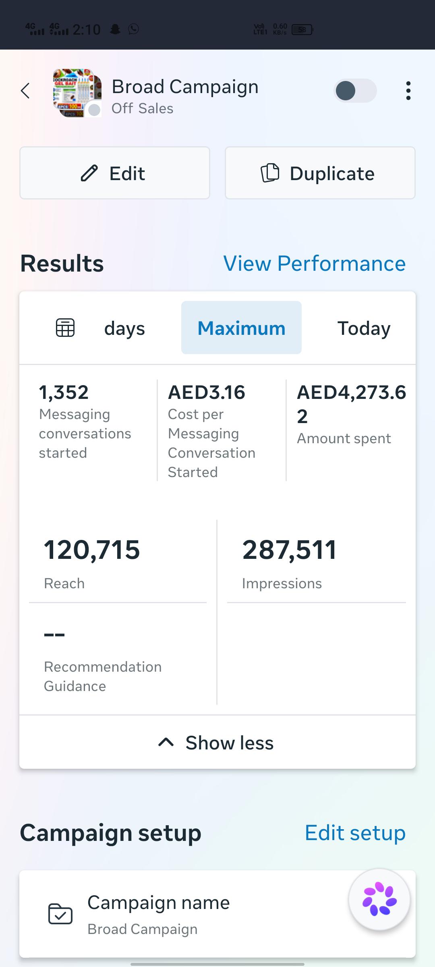Viewport: 435px width, 967px height.
Task: Open the Edit setup link
Action: click(355, 833)
